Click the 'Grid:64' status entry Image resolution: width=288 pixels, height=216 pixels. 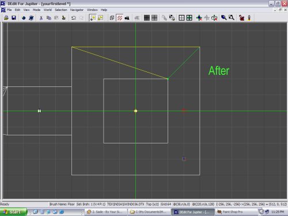pyautogui.click(x=166, y=204)
